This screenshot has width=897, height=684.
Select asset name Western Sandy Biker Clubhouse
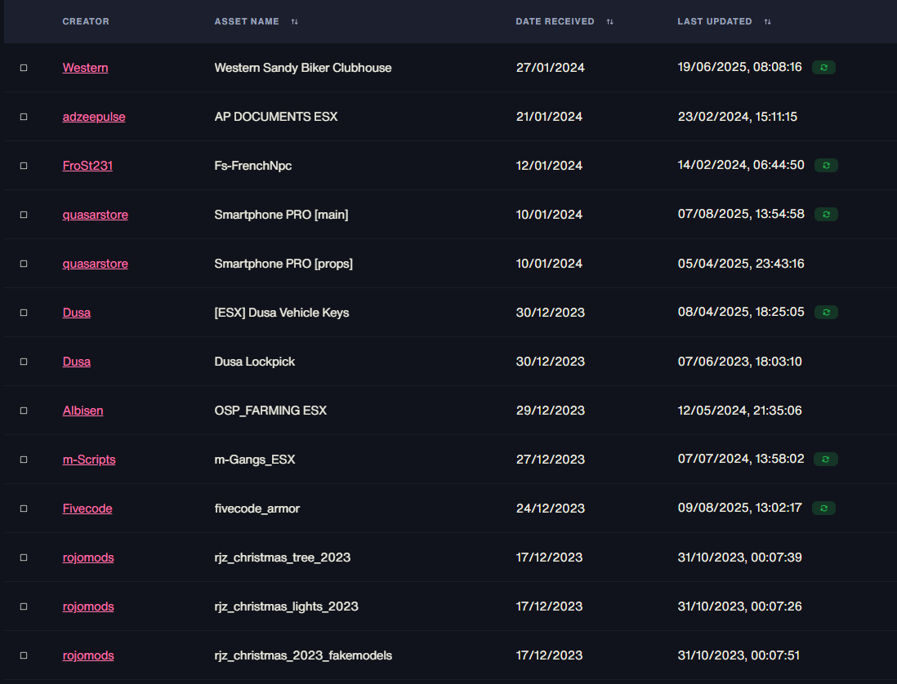303,68
